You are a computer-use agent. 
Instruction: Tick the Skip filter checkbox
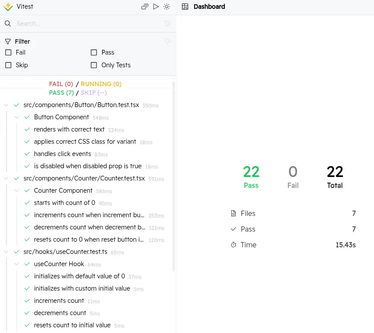coord(8,65)
